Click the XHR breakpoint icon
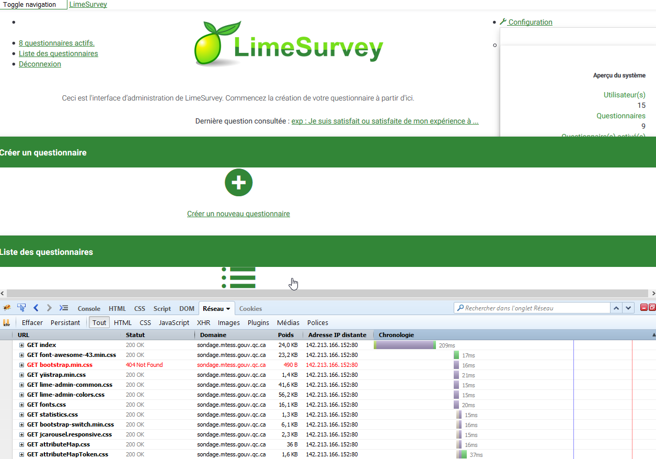656x459 pixels. [7, 323]
